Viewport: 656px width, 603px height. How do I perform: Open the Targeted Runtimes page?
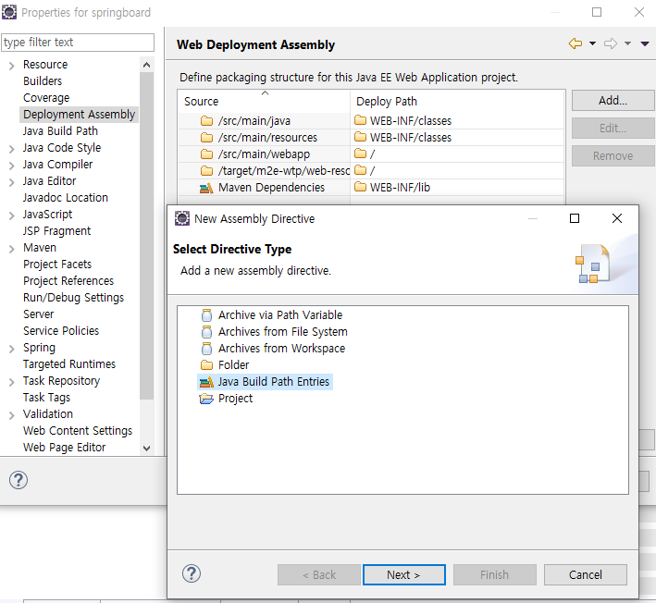(69, 364)
